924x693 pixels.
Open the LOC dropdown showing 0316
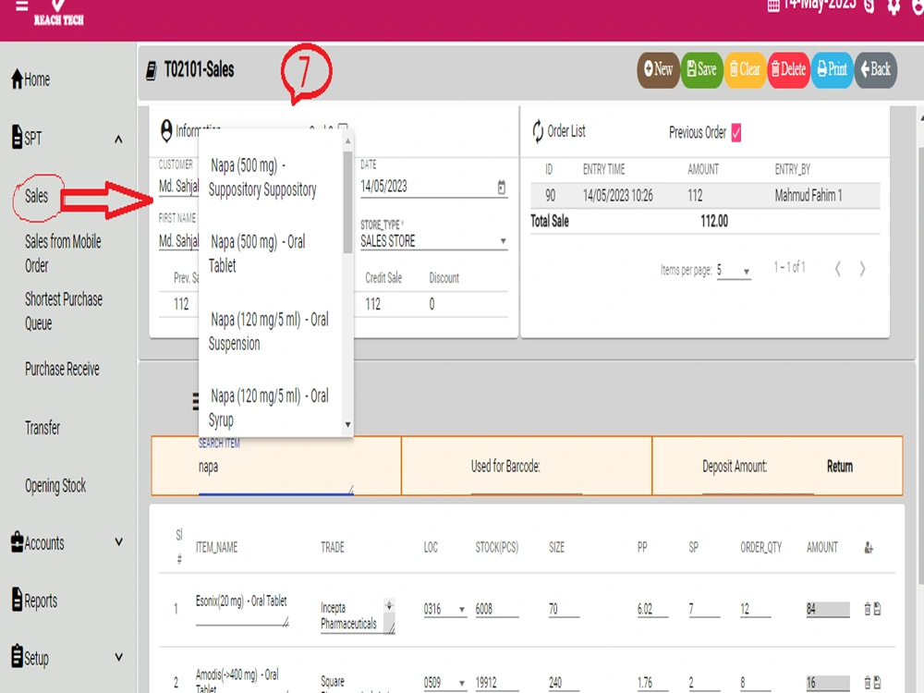click(445, 609)
